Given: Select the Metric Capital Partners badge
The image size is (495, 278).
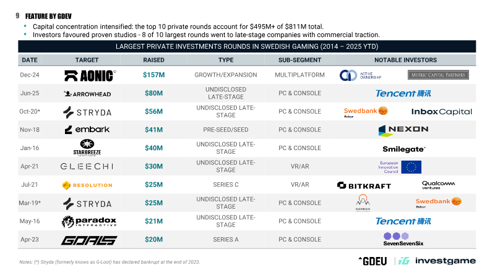Looking at the screenshot, I should 438,75.
